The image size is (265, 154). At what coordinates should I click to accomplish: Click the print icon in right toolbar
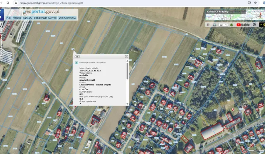coord(215,25)
